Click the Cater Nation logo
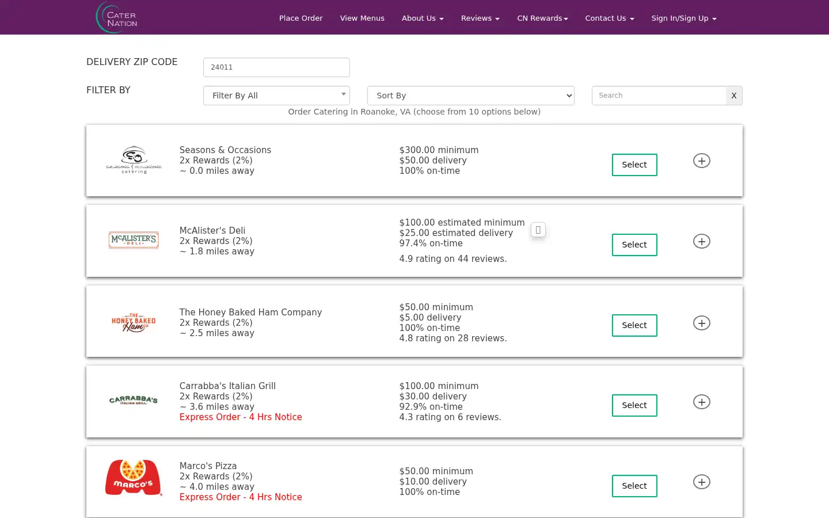The image size is (829, 518). click(x=117, y=17)
